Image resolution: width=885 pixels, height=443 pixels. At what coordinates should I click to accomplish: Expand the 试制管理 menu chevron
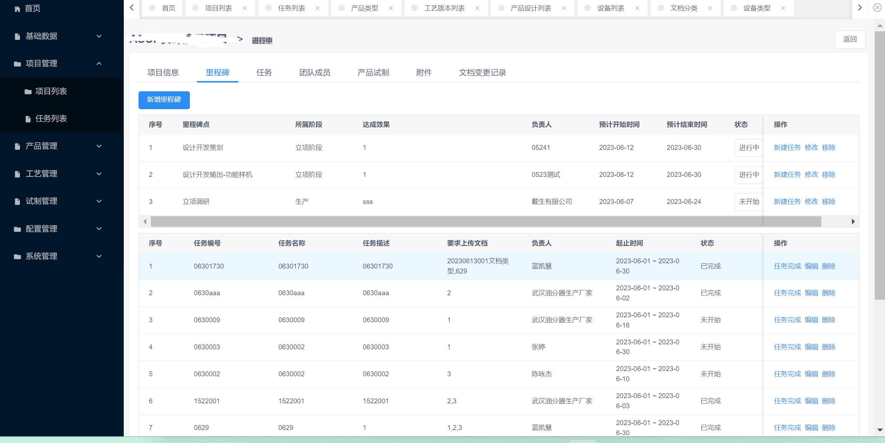(x=99, y=201)
